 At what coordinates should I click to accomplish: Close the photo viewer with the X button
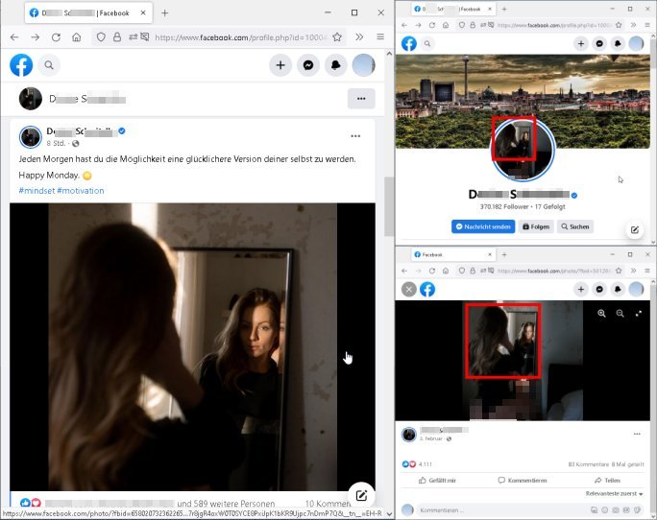coord(409,290)
